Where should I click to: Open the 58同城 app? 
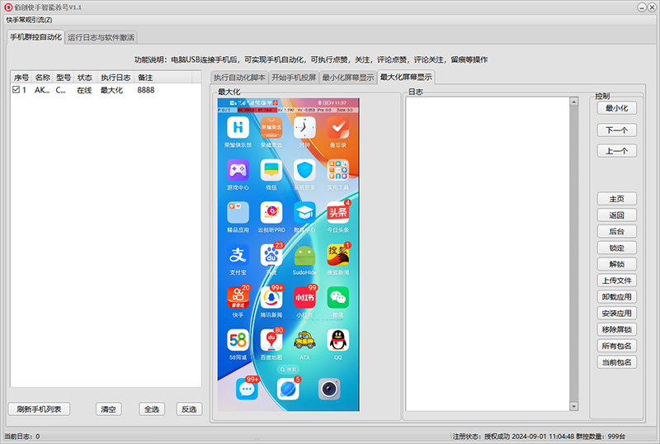(238, 340)
